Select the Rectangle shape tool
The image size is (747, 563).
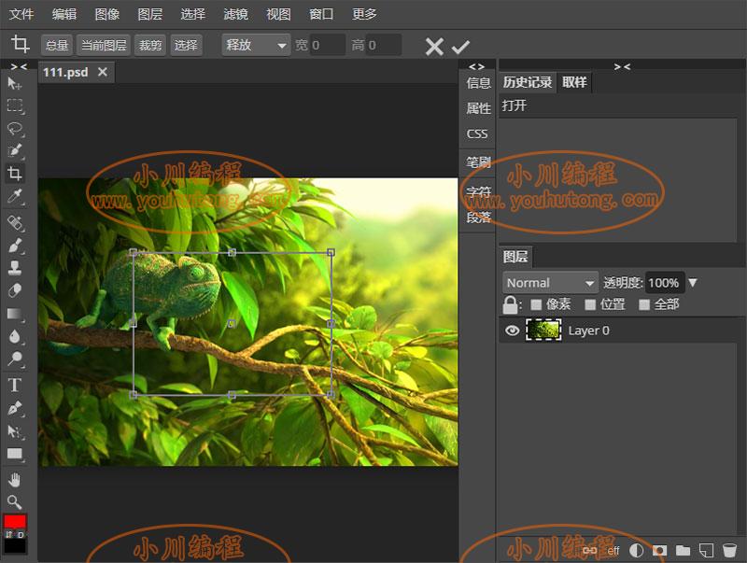pyautogui.click(x=14, y=455)
